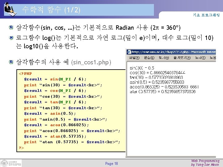The width and height of the screenshot is (223, 167).
Task: Open the 보기(V) menu in the browser
Action: click(164, 58)
